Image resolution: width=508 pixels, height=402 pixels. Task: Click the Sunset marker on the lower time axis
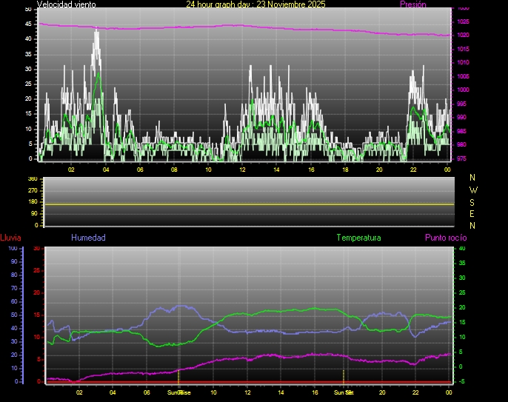pos(343,392)
